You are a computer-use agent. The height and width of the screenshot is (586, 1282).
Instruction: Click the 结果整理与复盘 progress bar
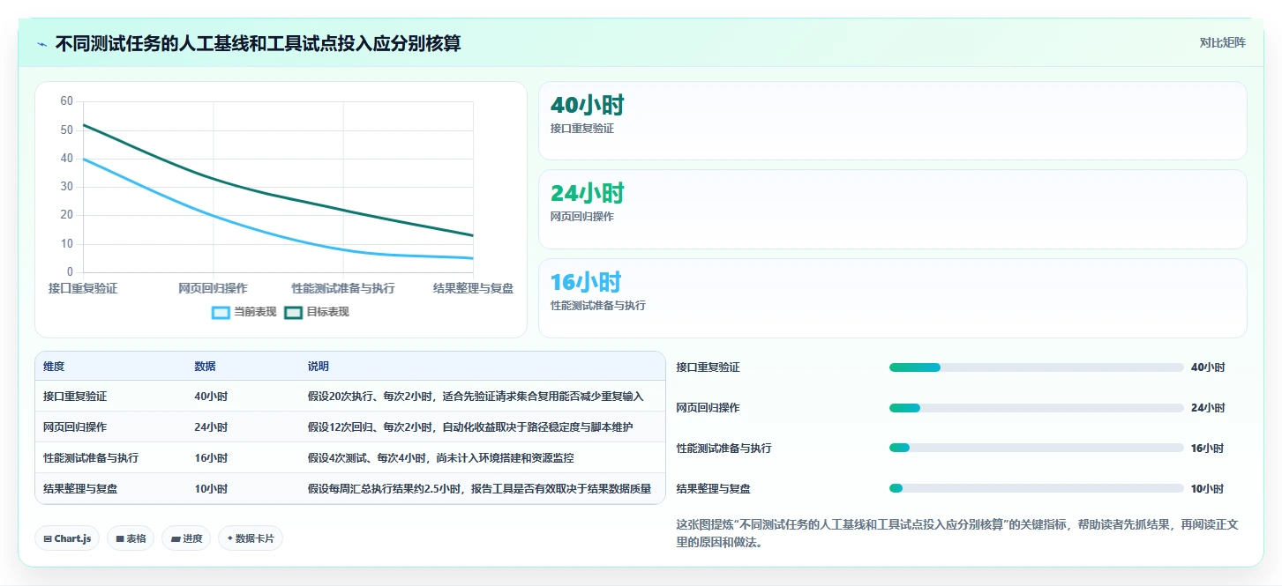pos(1036,488)
